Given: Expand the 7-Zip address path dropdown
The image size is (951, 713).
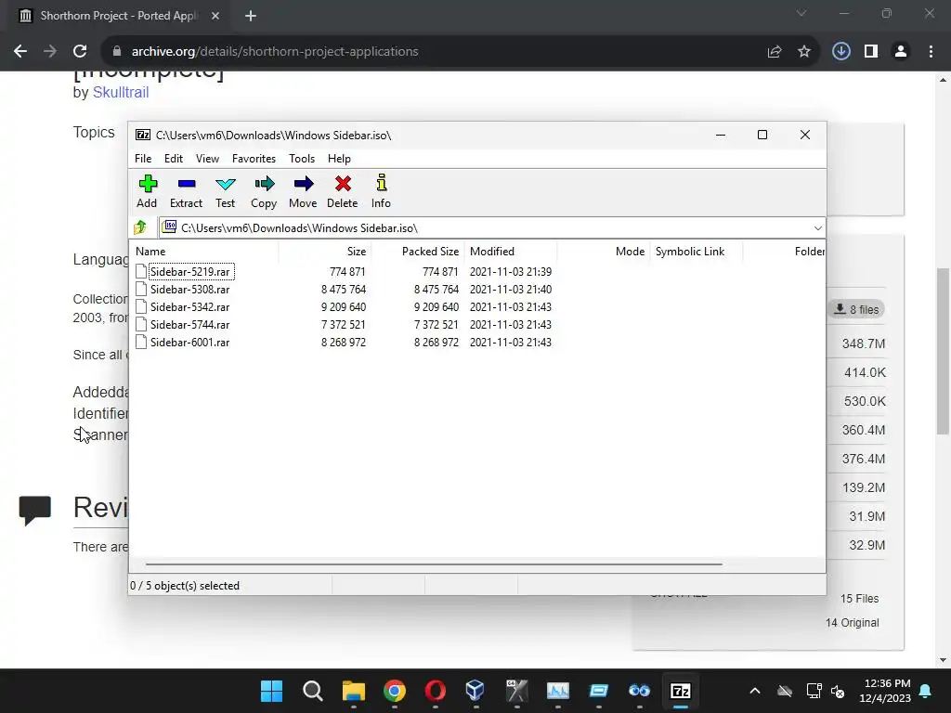Looking at the screenshot, I should tap(817, 228).
